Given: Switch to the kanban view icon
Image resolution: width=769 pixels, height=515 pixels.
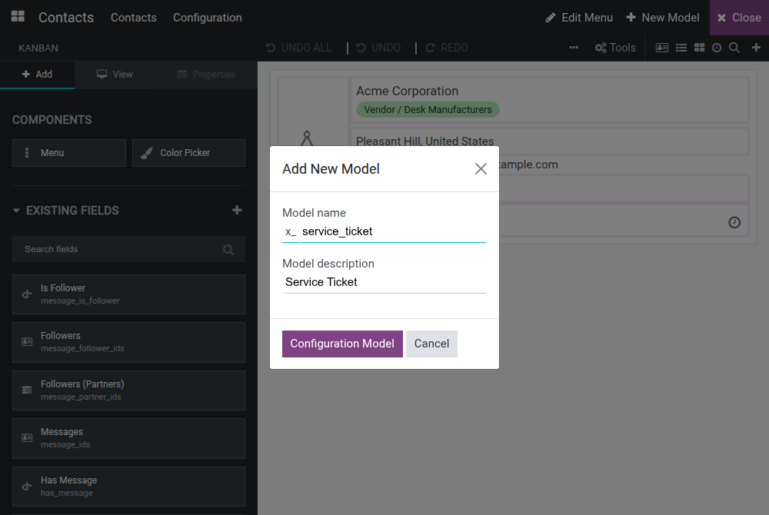Looking at the screenshot, I should tap(699, 48).
